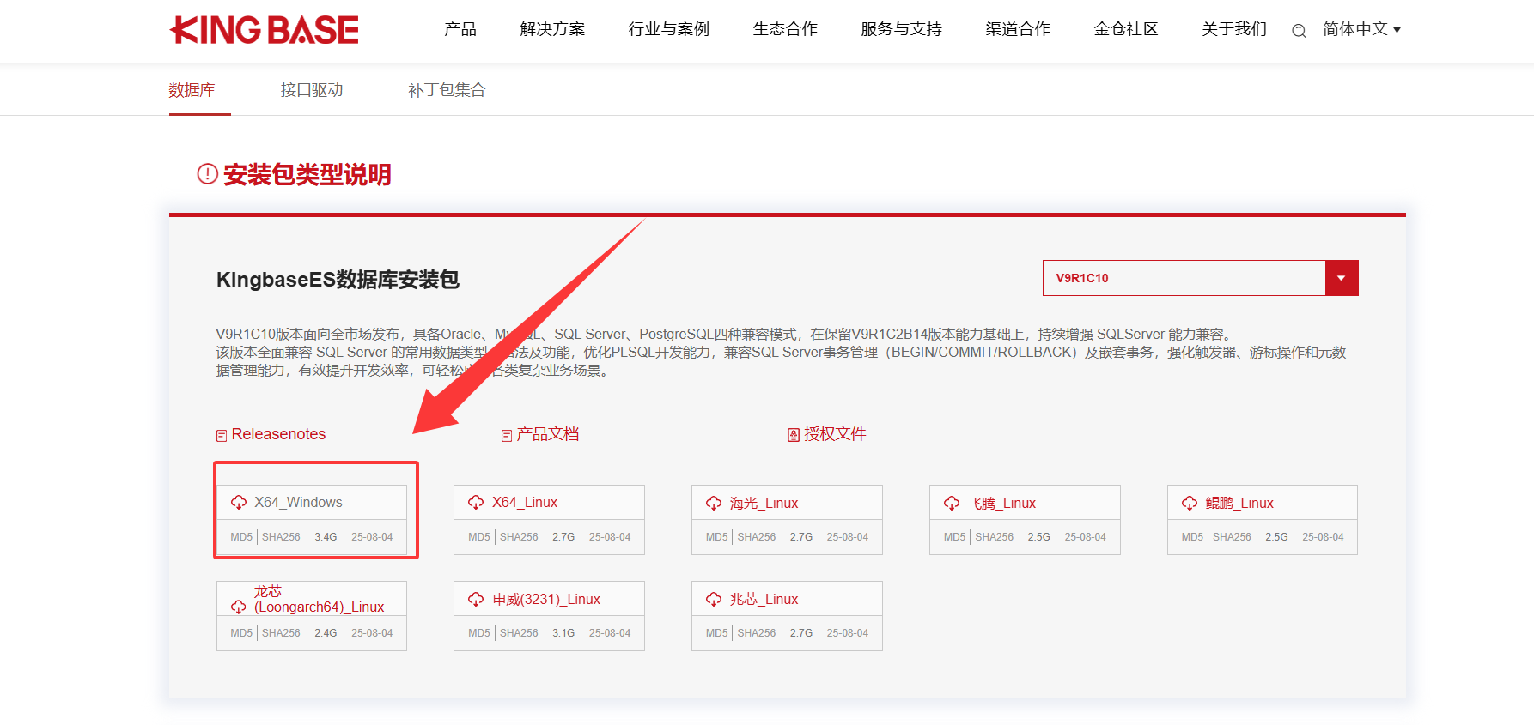The width and height of the screenshot is (1534, 725).
Task: Open the 渠道合作 menu
Action: coord(1018,29)
